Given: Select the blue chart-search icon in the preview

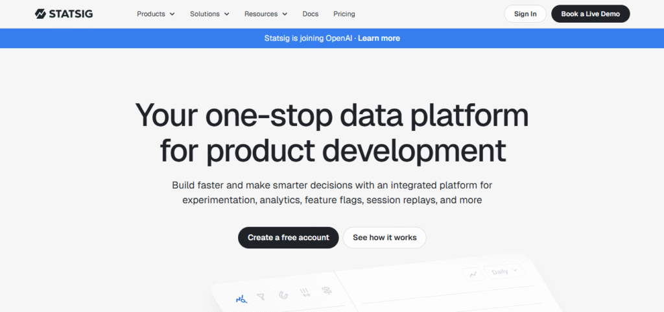Looking at the screenshot, I should (241, 299).
